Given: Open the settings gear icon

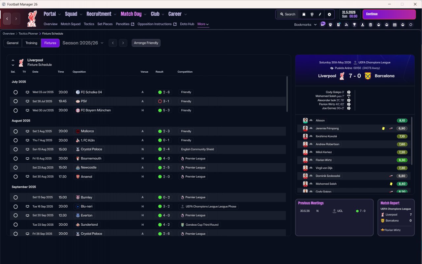Looking at the screenshot, I should 329,15.
